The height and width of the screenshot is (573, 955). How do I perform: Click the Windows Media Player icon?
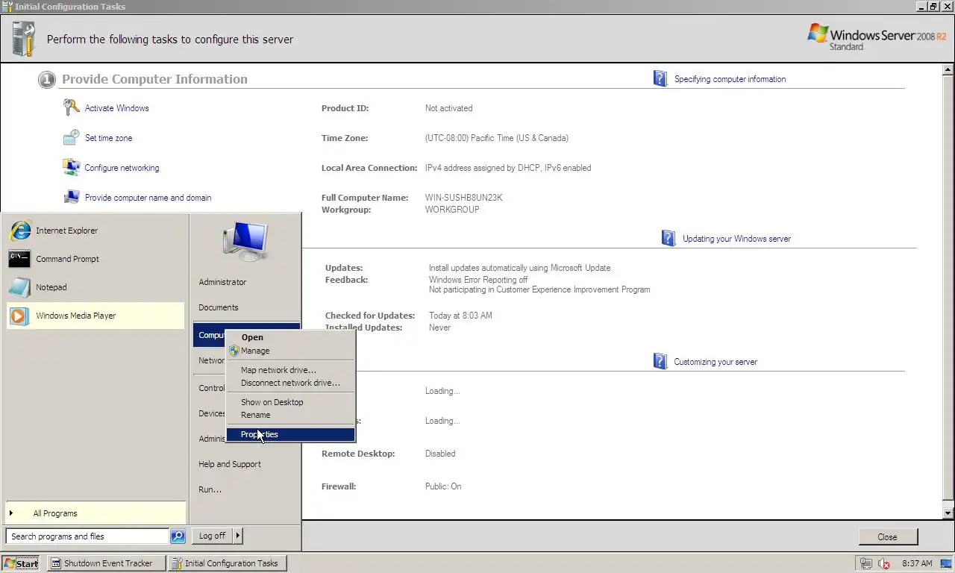19,316
